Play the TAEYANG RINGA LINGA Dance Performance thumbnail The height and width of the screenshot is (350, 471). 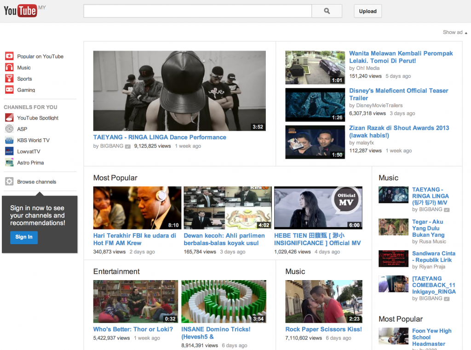click(179, 91)
